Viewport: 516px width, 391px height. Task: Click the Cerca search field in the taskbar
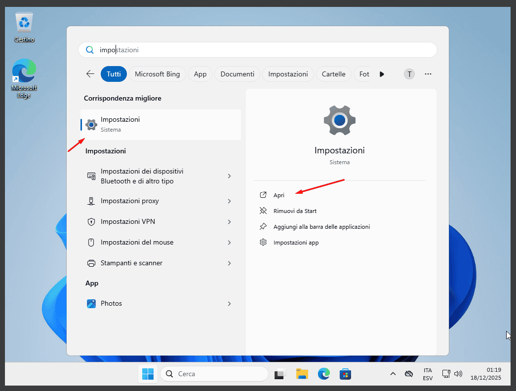pyautogui.click(x=214, y=374)
